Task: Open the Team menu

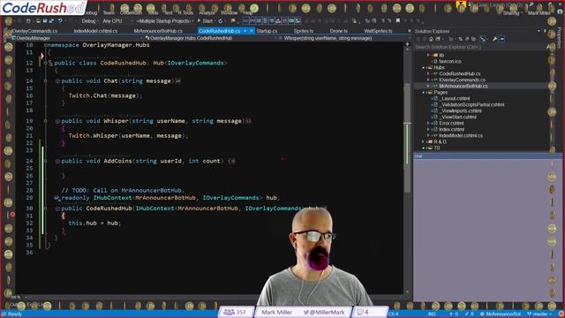Action: click(x=109, y=12)
